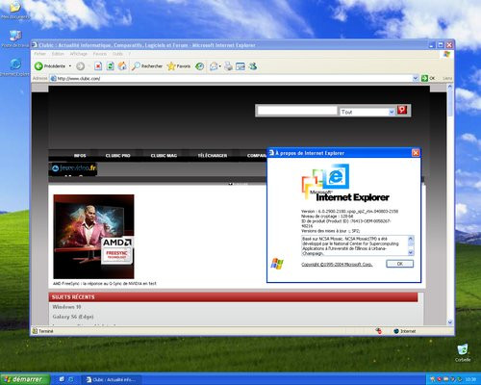Open the Favoris star panel
Viewport: 481px width, 385px height.
click(179, 66)
